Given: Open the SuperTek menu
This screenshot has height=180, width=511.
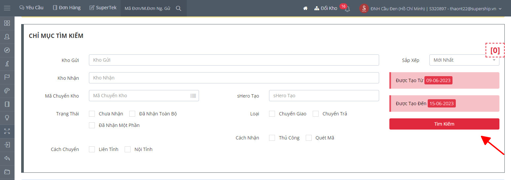Looking at the screenshot, I should (103, 8).
